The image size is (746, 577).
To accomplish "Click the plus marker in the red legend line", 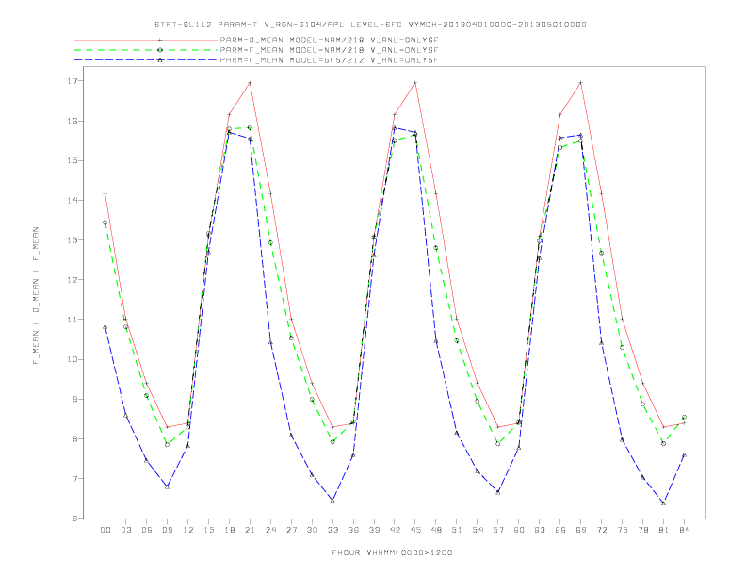I will click(160, 41).
